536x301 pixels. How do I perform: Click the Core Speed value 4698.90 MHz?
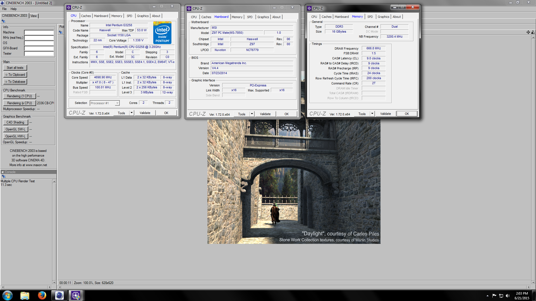tap(103, 77)
